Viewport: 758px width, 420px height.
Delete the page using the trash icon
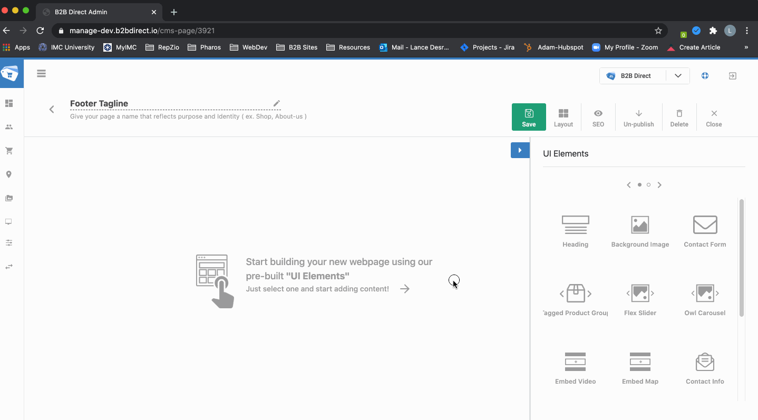tap(679, 116)
